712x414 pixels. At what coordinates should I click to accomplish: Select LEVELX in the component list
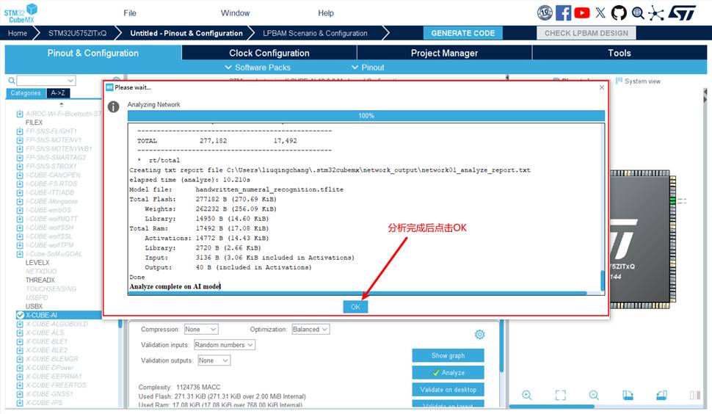(x=37, y=263)
